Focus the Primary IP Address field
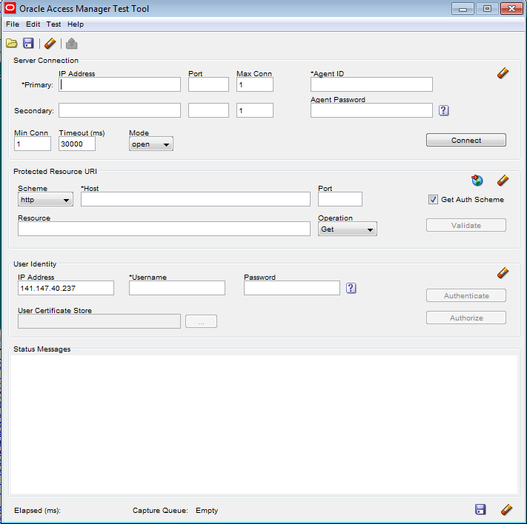Viewport: 527px width, 524px height. tap(119, 84)
